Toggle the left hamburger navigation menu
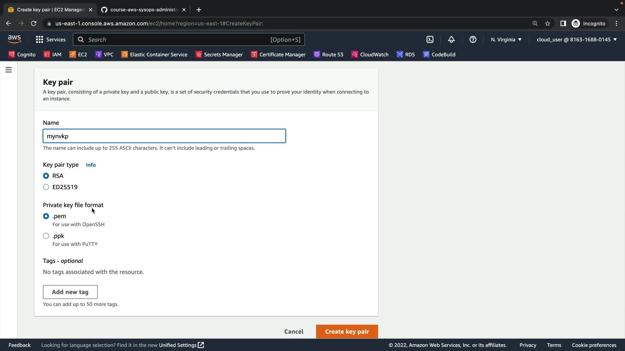 click(9, 70)
